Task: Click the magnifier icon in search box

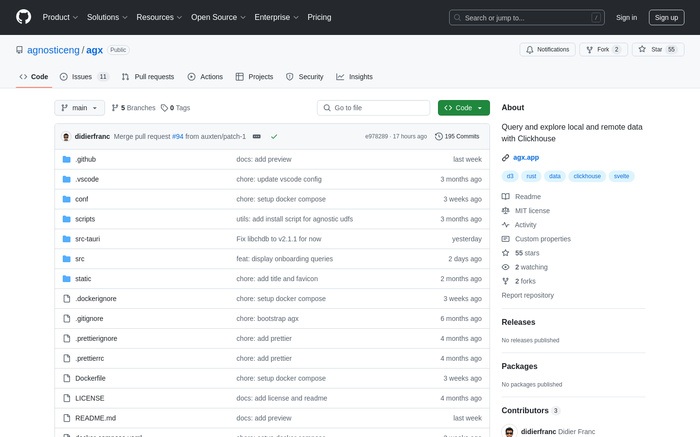Action: coord(457,17)
